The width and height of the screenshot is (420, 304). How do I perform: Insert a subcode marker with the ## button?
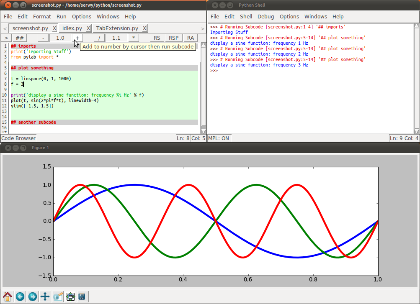(x=19, y=38)
